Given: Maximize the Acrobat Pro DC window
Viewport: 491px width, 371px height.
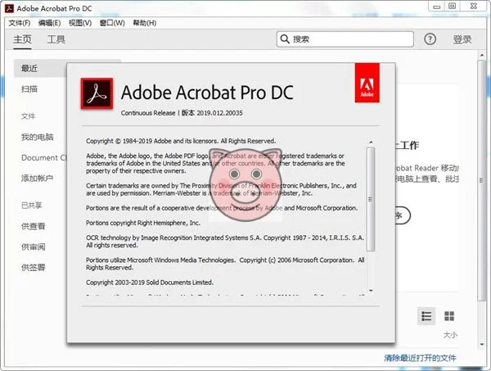Looking at the screenshot, I should pos(453,7).
